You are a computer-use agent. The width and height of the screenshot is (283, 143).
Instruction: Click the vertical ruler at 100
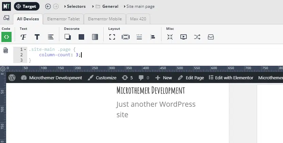(x=2, y=109)
